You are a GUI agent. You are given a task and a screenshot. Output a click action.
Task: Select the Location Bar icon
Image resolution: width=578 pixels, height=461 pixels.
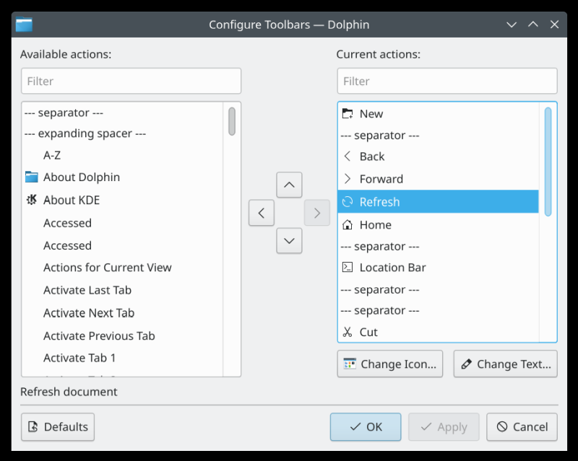pos(348,268)
